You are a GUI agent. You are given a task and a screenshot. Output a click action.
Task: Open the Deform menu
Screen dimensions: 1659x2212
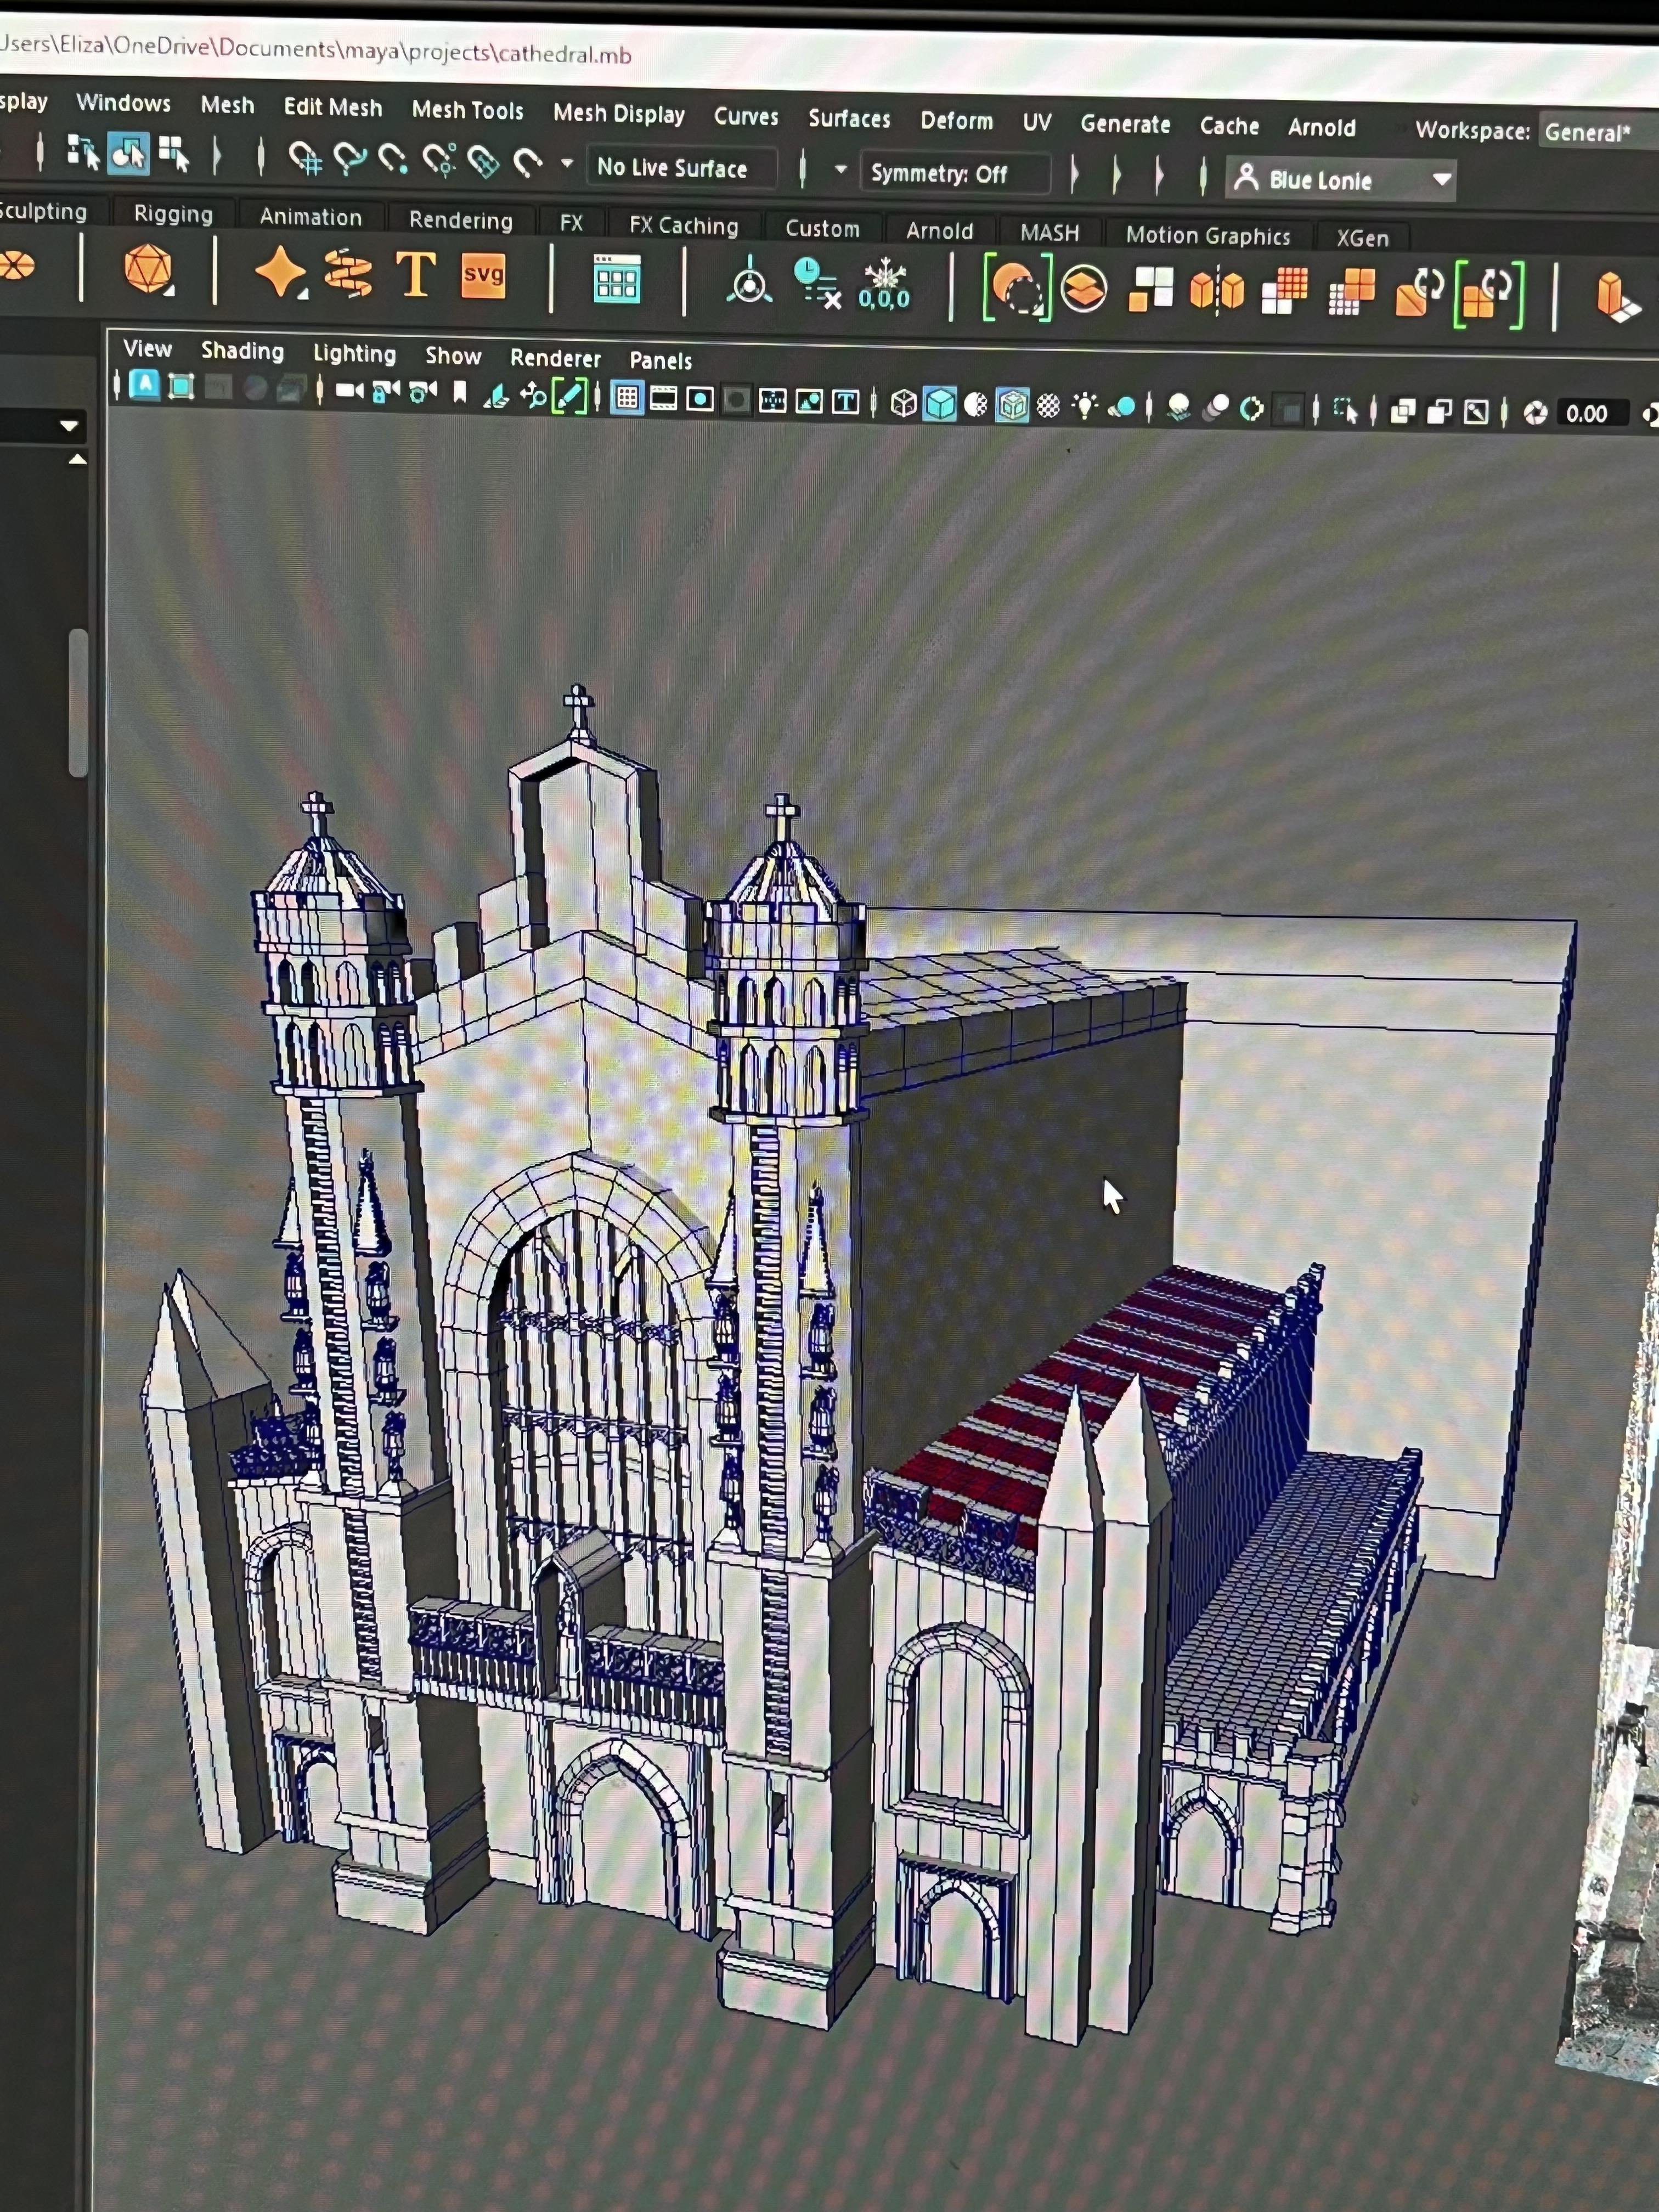(x=957, y=121)
